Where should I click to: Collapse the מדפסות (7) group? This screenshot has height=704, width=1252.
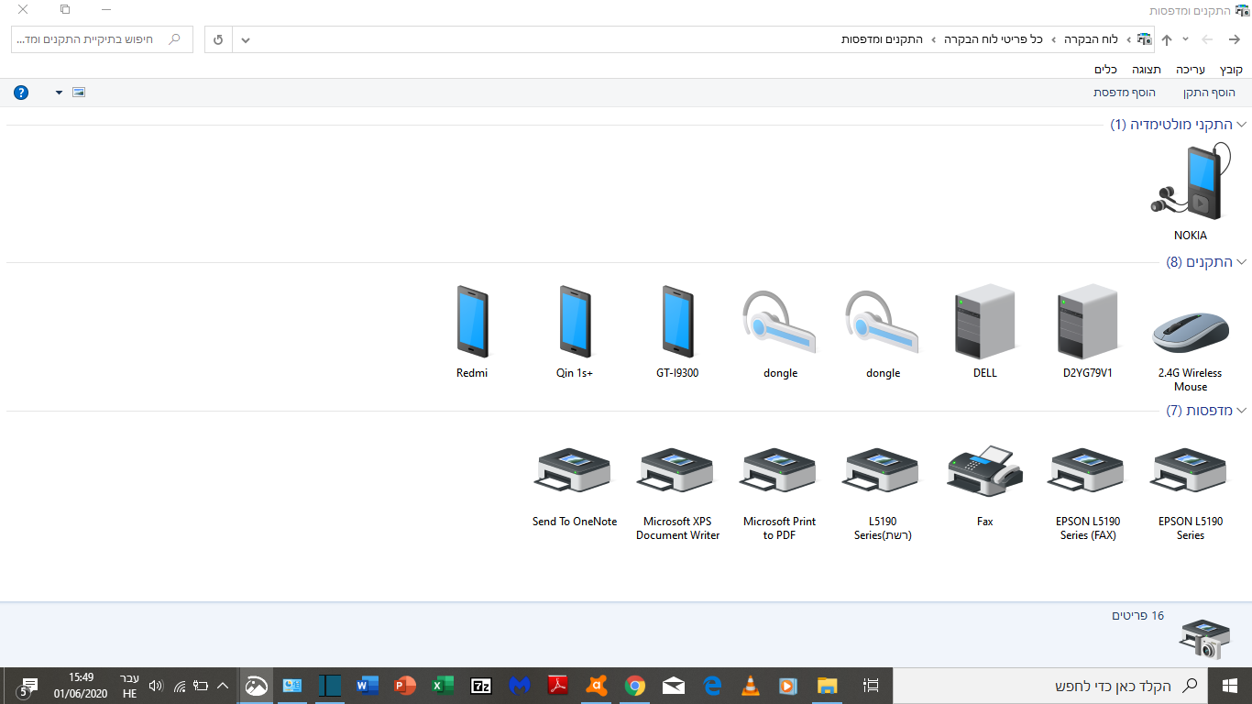coord(1242,410)
